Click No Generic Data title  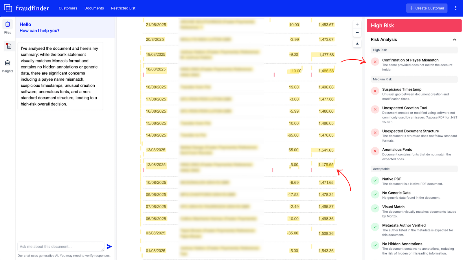(396, 193)
